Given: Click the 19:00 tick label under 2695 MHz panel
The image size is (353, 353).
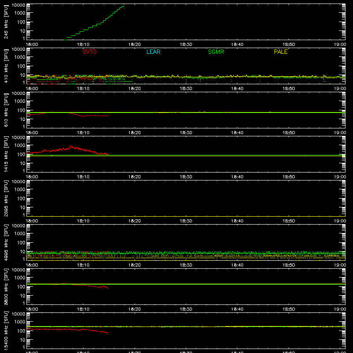Looking at the screenshot, I should coord(340,221).
